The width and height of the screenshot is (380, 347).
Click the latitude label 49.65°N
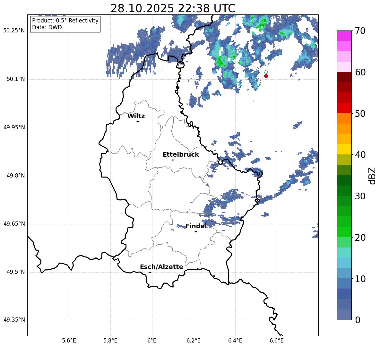coord(14,224)
